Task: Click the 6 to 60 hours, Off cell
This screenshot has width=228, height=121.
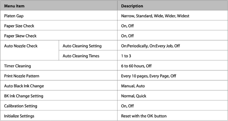Action: coord(173,66)
